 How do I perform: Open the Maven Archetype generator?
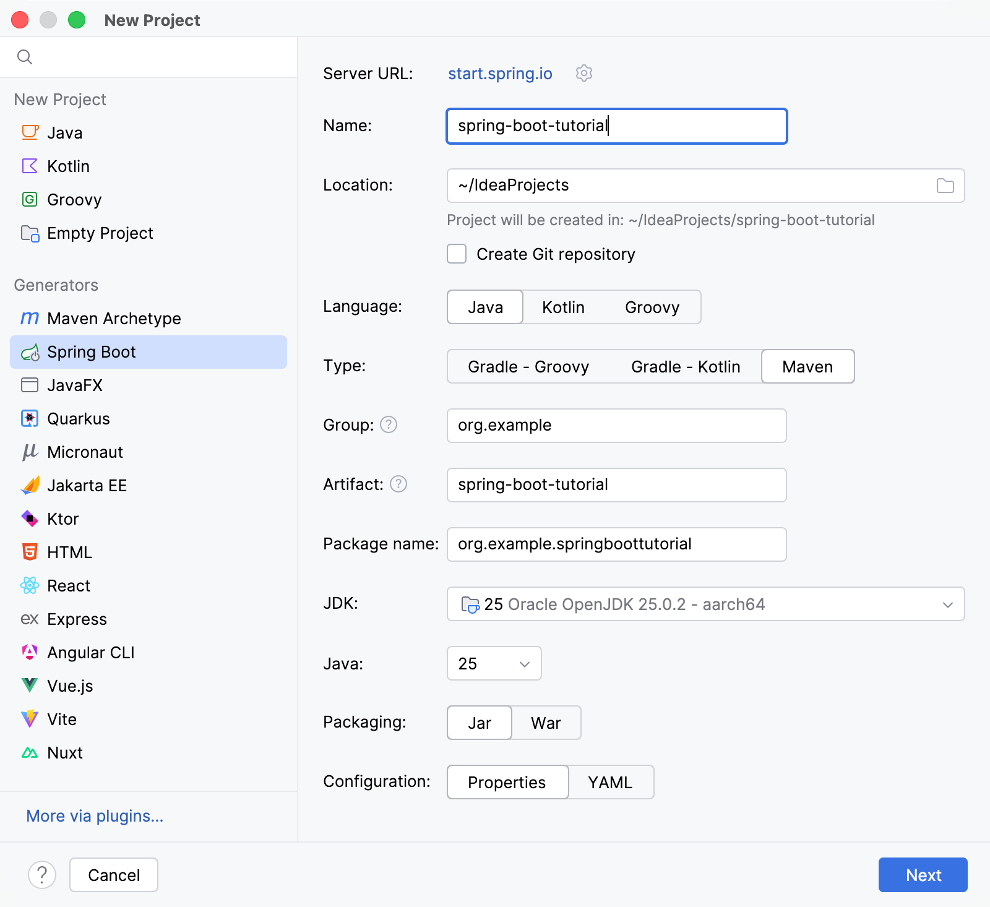tap(114, 319)
